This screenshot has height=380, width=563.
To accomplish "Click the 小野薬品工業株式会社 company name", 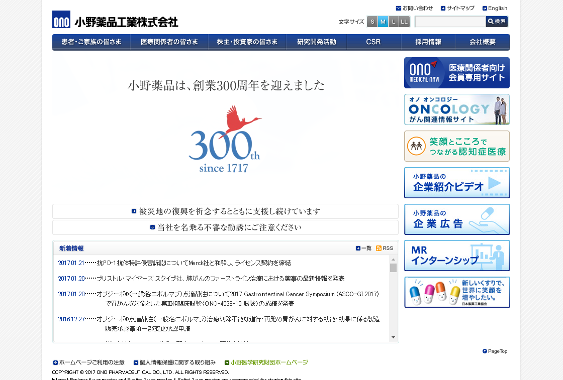I will [x=126, y=22].
